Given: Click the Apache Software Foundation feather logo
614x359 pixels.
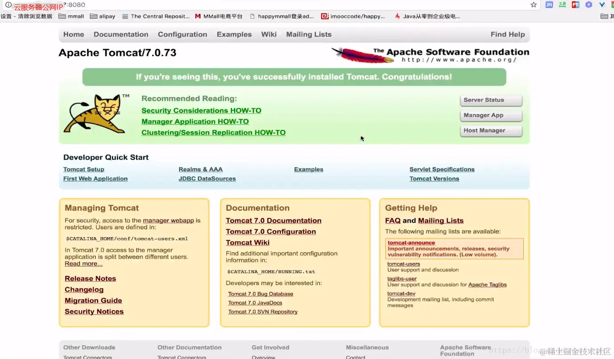Looking at the screenshot, I should tap(430, 55).
